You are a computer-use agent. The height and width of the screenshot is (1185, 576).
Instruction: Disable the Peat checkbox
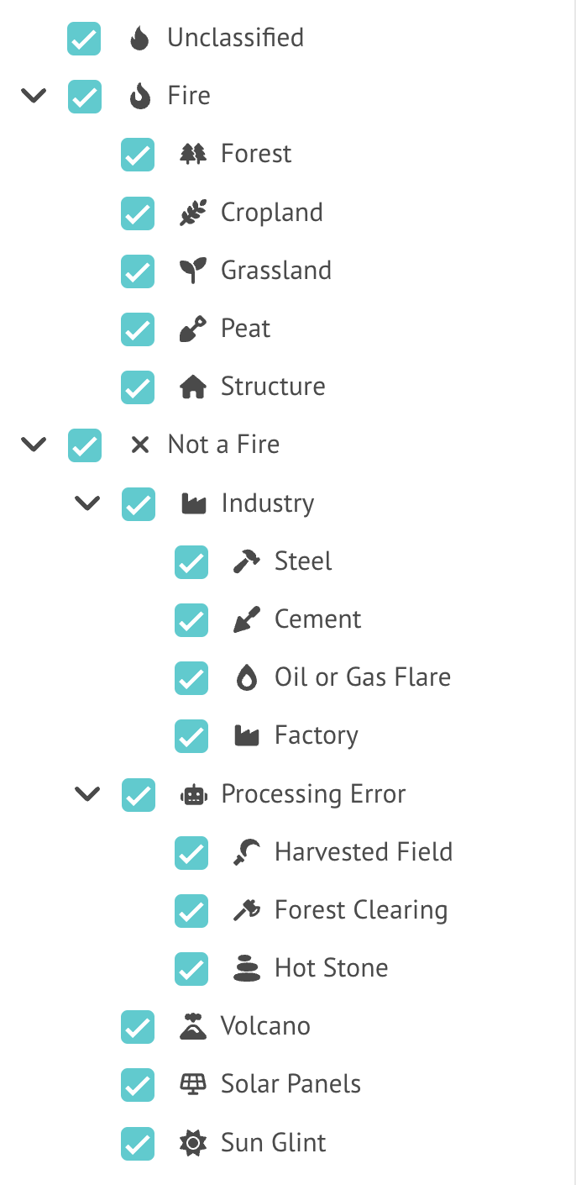pos(137,329)
